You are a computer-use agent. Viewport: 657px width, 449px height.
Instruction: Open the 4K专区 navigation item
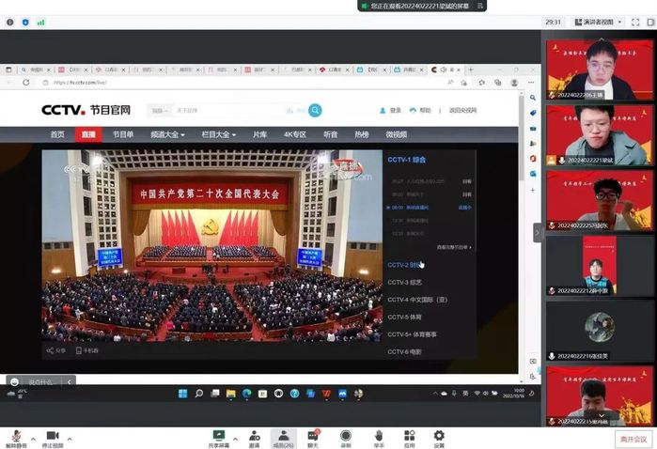click(x=295, y=134)
